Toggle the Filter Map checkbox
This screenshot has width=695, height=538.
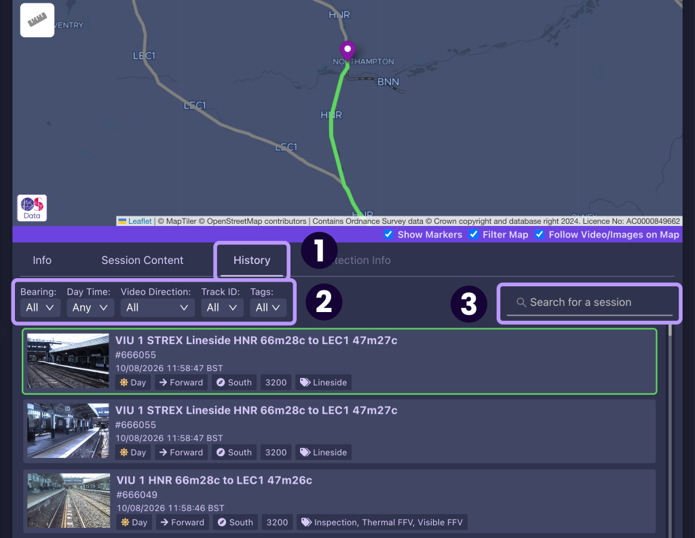pyautogui.click(x=473, y=235)
